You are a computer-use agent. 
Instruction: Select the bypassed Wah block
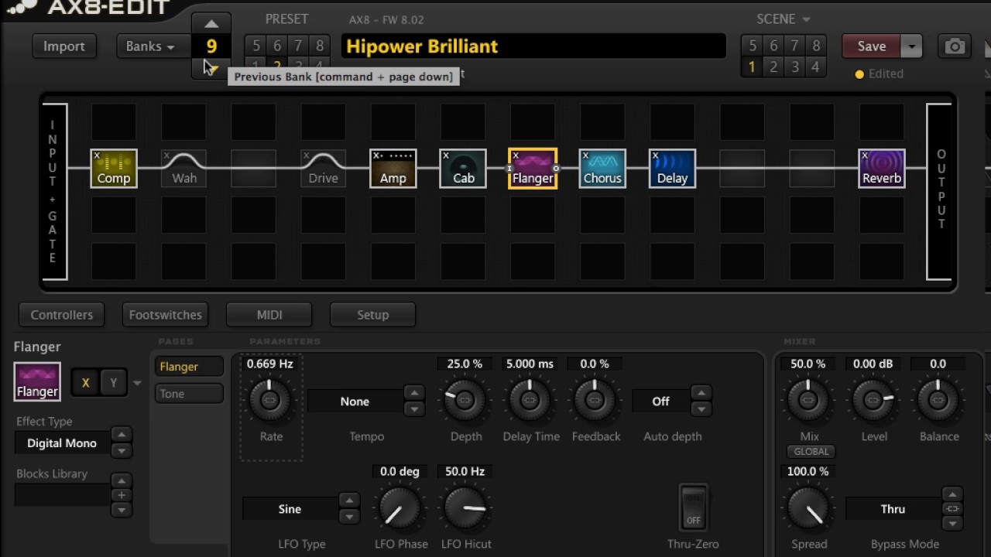point(183,169)
